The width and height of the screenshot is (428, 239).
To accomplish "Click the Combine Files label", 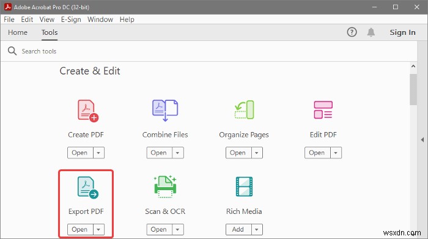I will click(165, 134).
